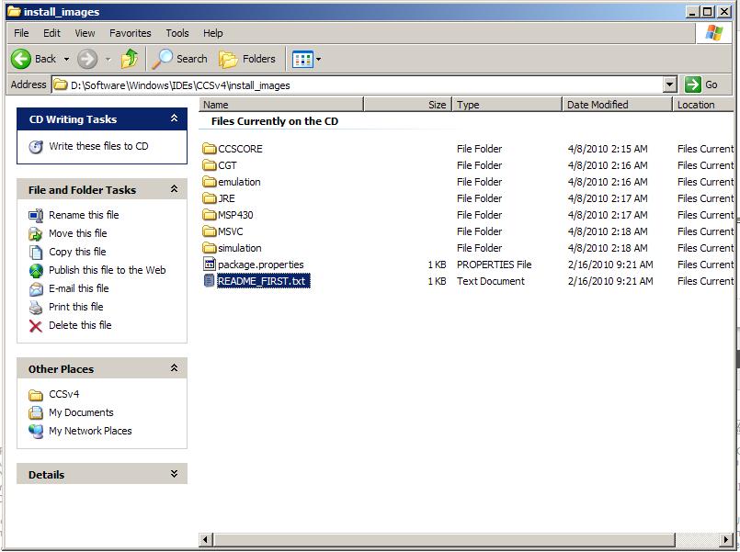The height and width of the screenshot is (552, 740).
Task: Open the Tools menu
Action: (x=177, y=33)
